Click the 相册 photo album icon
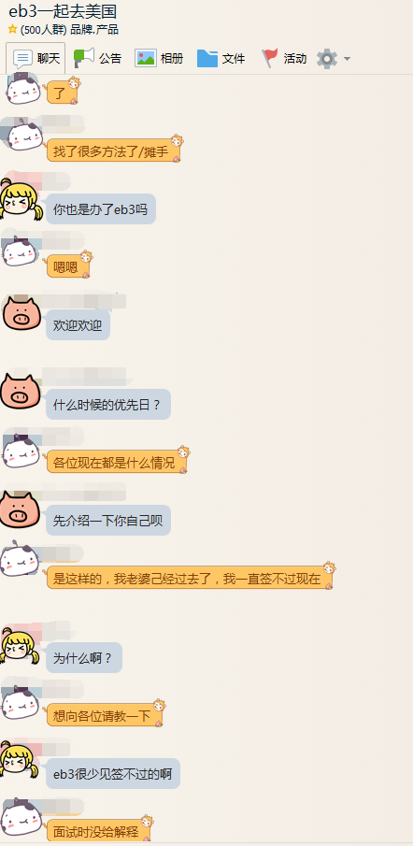 (146, 58)
